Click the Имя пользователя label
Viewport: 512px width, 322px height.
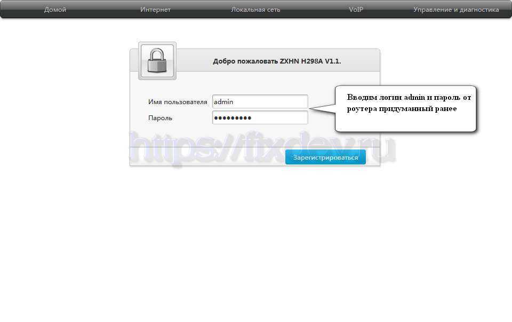(x=178, y=102)
